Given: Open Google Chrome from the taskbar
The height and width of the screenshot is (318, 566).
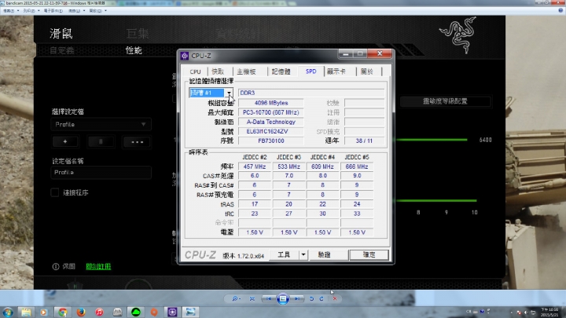Looking at the screenshot, I should coord(62,312).
